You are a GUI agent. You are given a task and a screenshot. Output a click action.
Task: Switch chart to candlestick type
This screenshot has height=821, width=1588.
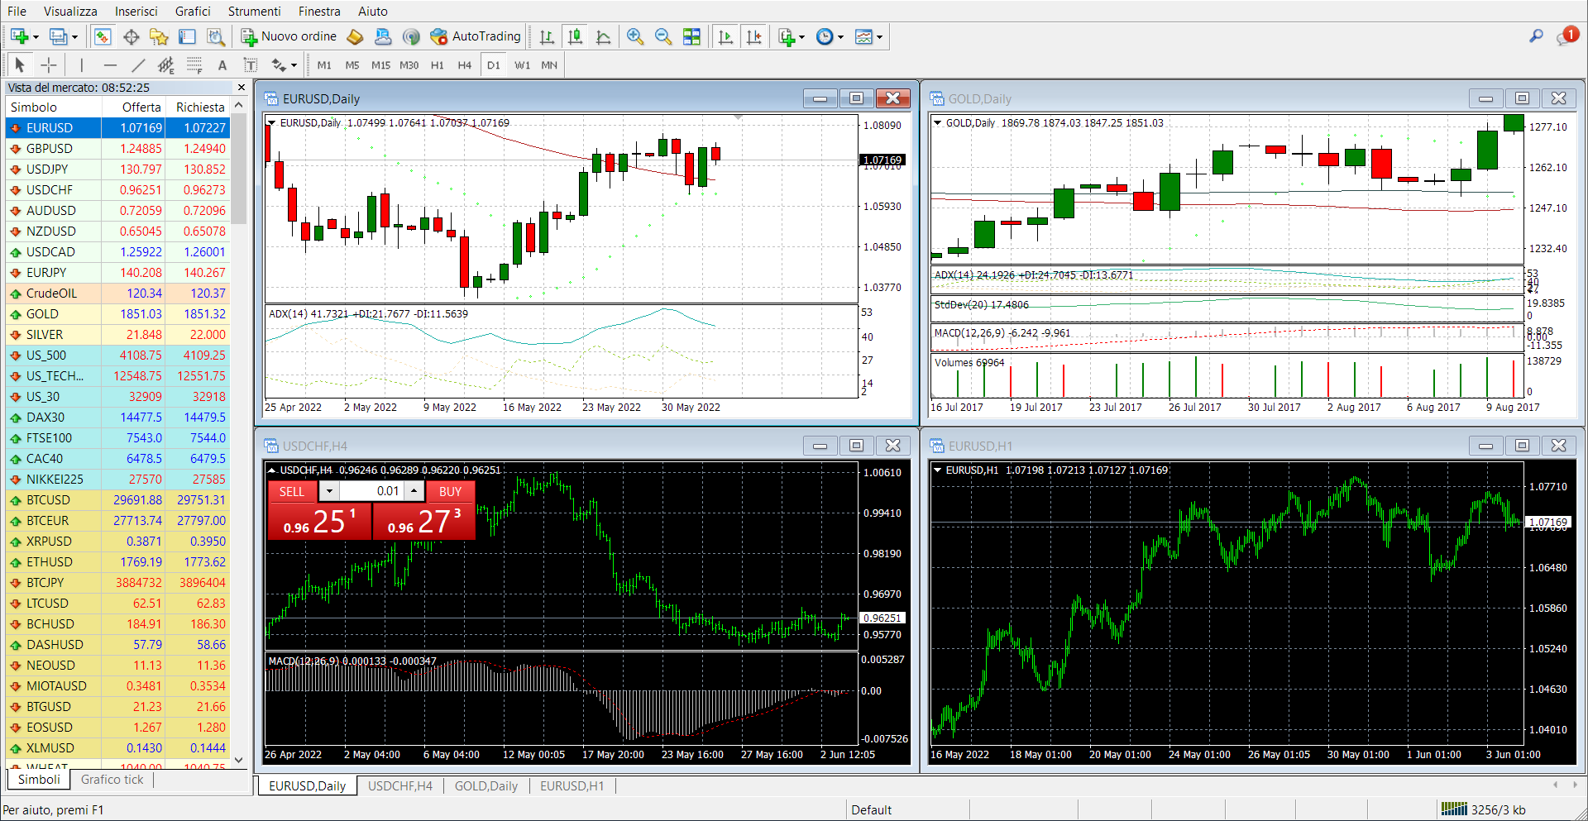tap(576, 36)
